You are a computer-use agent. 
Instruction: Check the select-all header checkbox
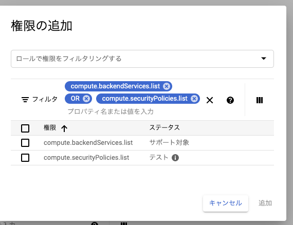pos(25,128)
